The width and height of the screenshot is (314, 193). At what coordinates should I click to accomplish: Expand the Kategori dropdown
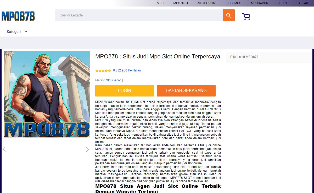click(17, 32)
